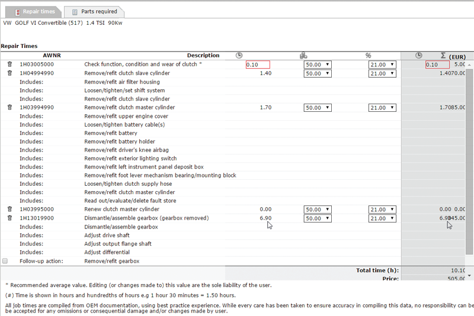Click the 6.90 gearbox time value
This screenshot has width=474, height=316.
[265, 218]
